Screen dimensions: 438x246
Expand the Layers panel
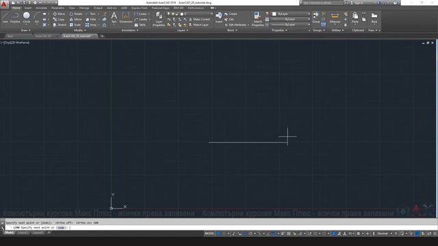point(183,30)
